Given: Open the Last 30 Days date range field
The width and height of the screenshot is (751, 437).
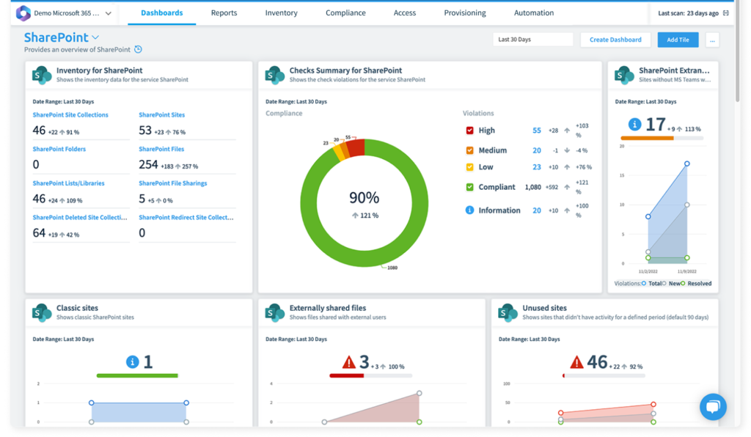Looking at the screenshot, I should pos(532,40).
